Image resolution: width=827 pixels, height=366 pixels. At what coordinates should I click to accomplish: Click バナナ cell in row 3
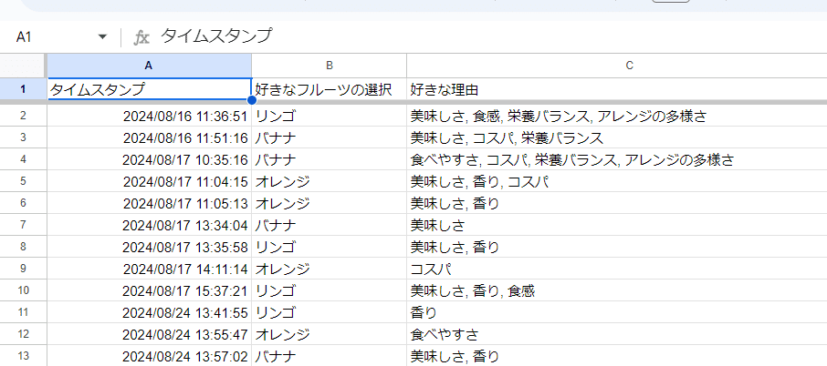pos(330,137)
